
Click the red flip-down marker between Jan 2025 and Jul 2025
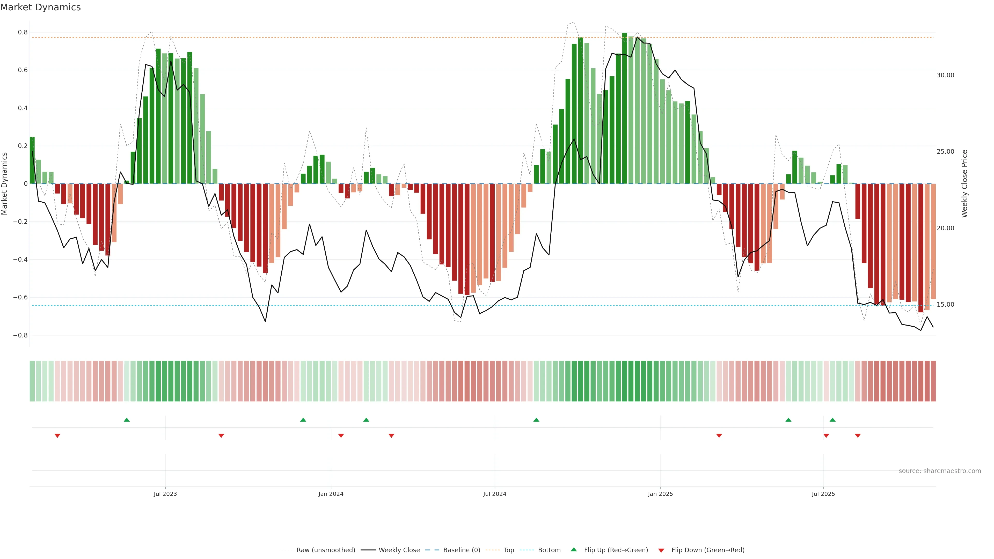pos(719,436)
